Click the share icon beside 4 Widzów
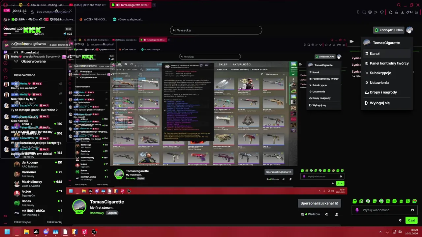Screen dimensions: 422x237 [326, 214]
